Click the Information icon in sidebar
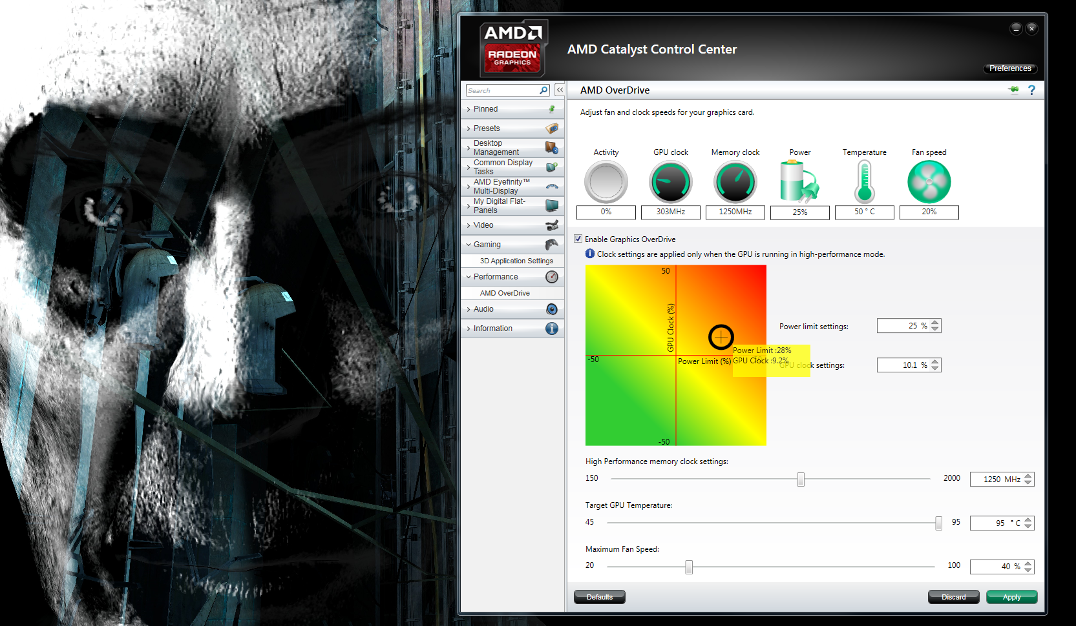Screen dimensions: 1076x626 tap(552, 328)
